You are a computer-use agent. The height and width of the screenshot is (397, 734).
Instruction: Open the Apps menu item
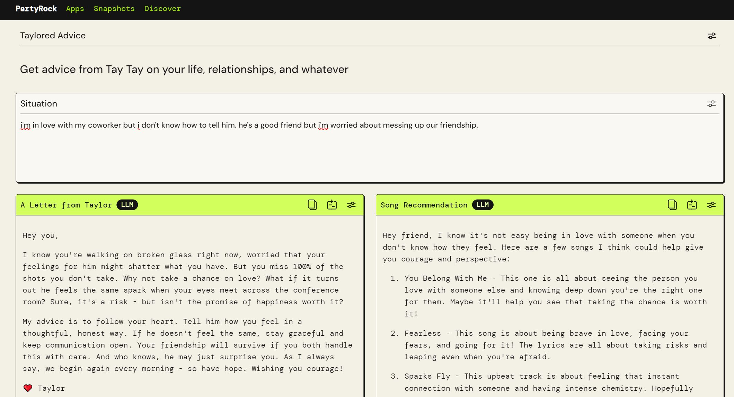(75, 9)
